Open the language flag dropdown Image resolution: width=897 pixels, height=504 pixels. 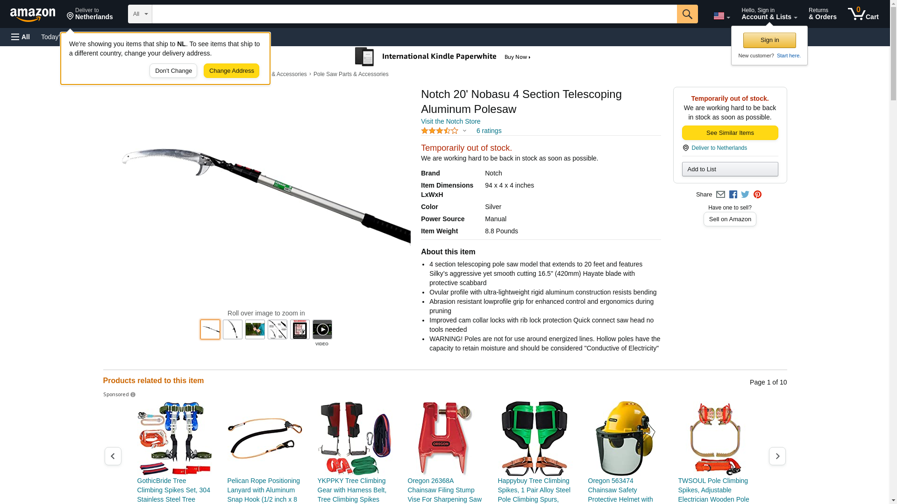(721, 16)
